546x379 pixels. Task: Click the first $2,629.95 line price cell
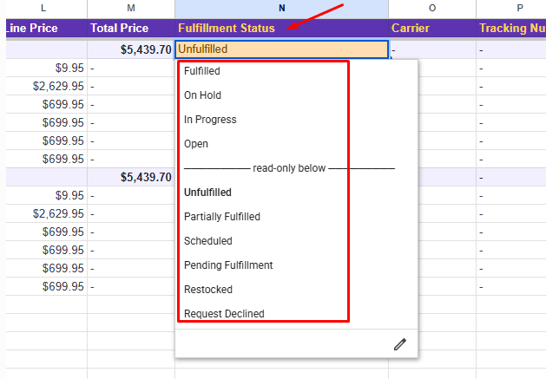[47, 86]
